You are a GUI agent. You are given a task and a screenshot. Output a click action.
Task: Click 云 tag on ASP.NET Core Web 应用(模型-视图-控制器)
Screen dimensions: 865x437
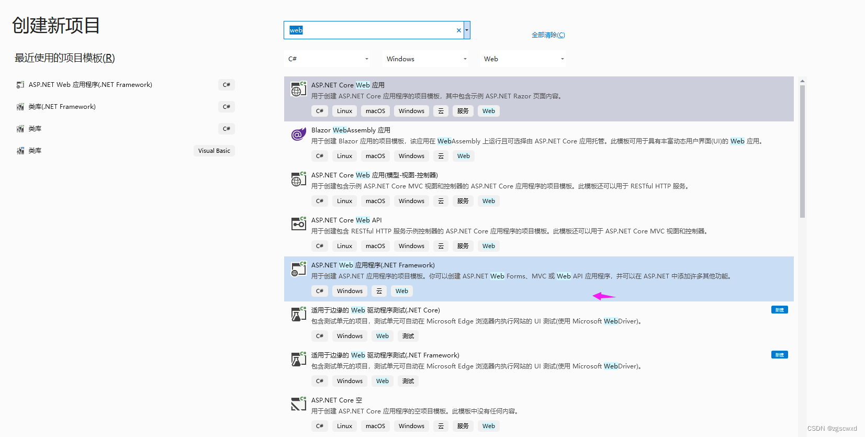pos(441,201)
